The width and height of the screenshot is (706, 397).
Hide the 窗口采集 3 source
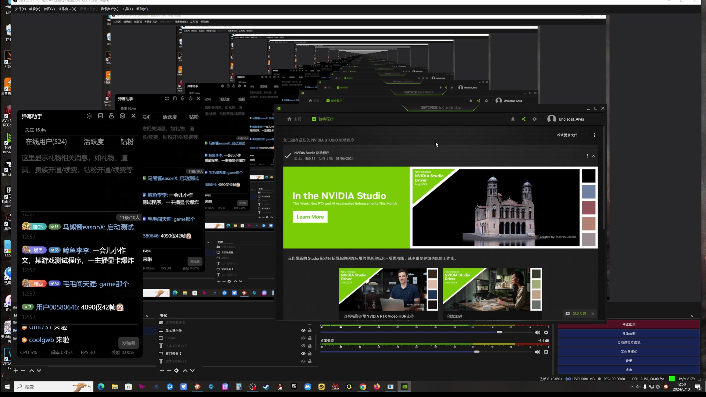[303, 354]
